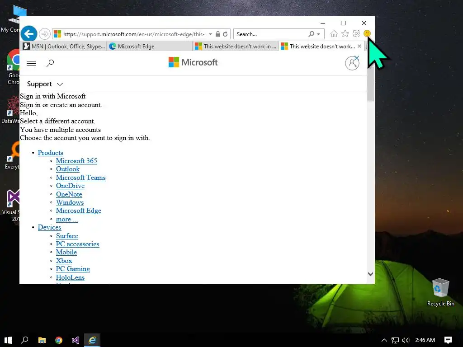This screenshot has width=463, height=347.
Task: Open File Explorer from taskbar
Action: (x=42, y=340)
